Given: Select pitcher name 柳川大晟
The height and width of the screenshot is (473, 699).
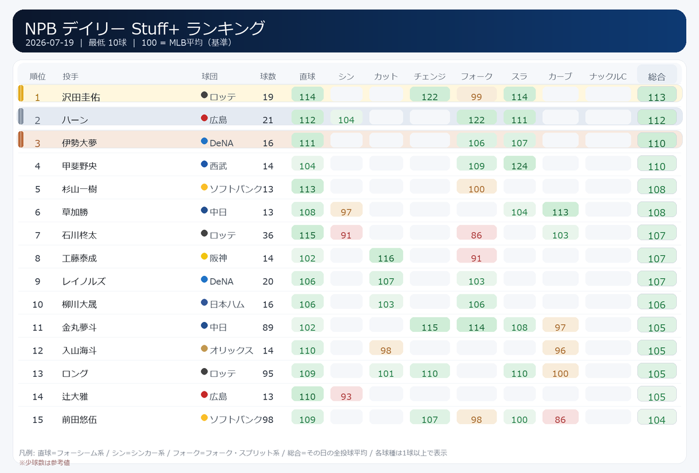Looking at the screenshot, I should coord(79,304).
